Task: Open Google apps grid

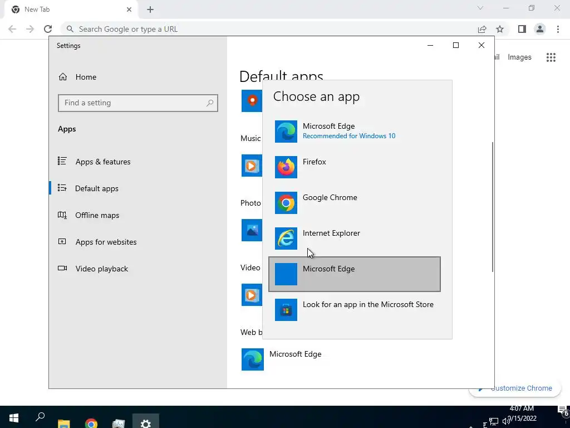Action: coord(551,57)
